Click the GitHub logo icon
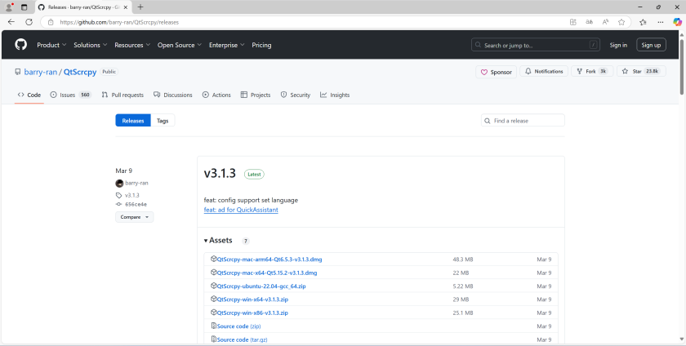The image size is (686, 346). pos(20,45)
